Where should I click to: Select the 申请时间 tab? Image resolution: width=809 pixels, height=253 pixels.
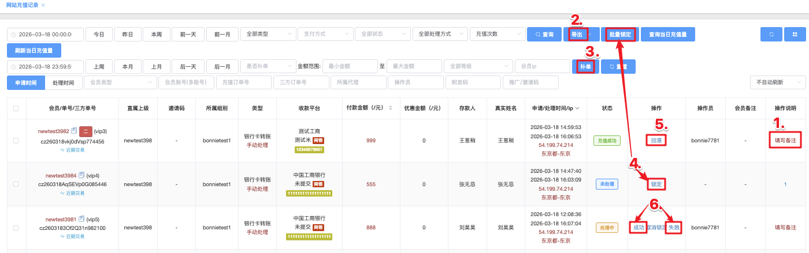pyautogui.click(x=25, y=82)
